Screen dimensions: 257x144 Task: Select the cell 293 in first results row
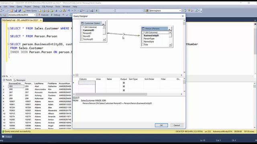(16, 86)
